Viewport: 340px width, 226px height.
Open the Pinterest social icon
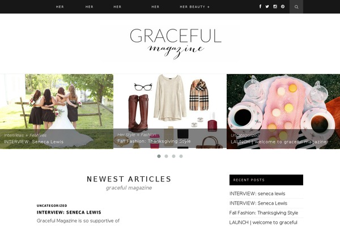tap(283, 6)
